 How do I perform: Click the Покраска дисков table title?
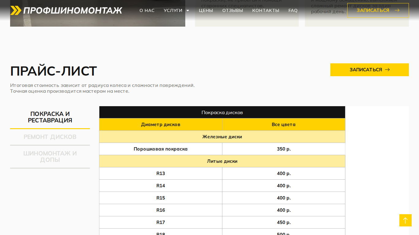tap(222, 112)
